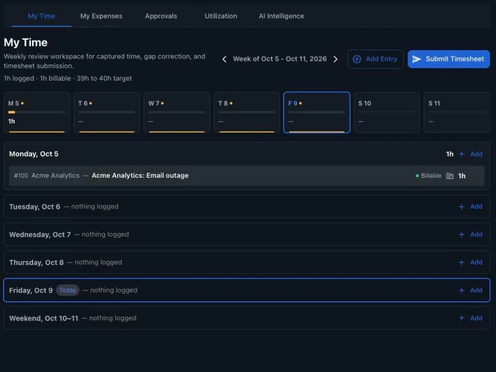Add time for Wednesday via Add link
This screenshot has height=372, width=496.
476,235
